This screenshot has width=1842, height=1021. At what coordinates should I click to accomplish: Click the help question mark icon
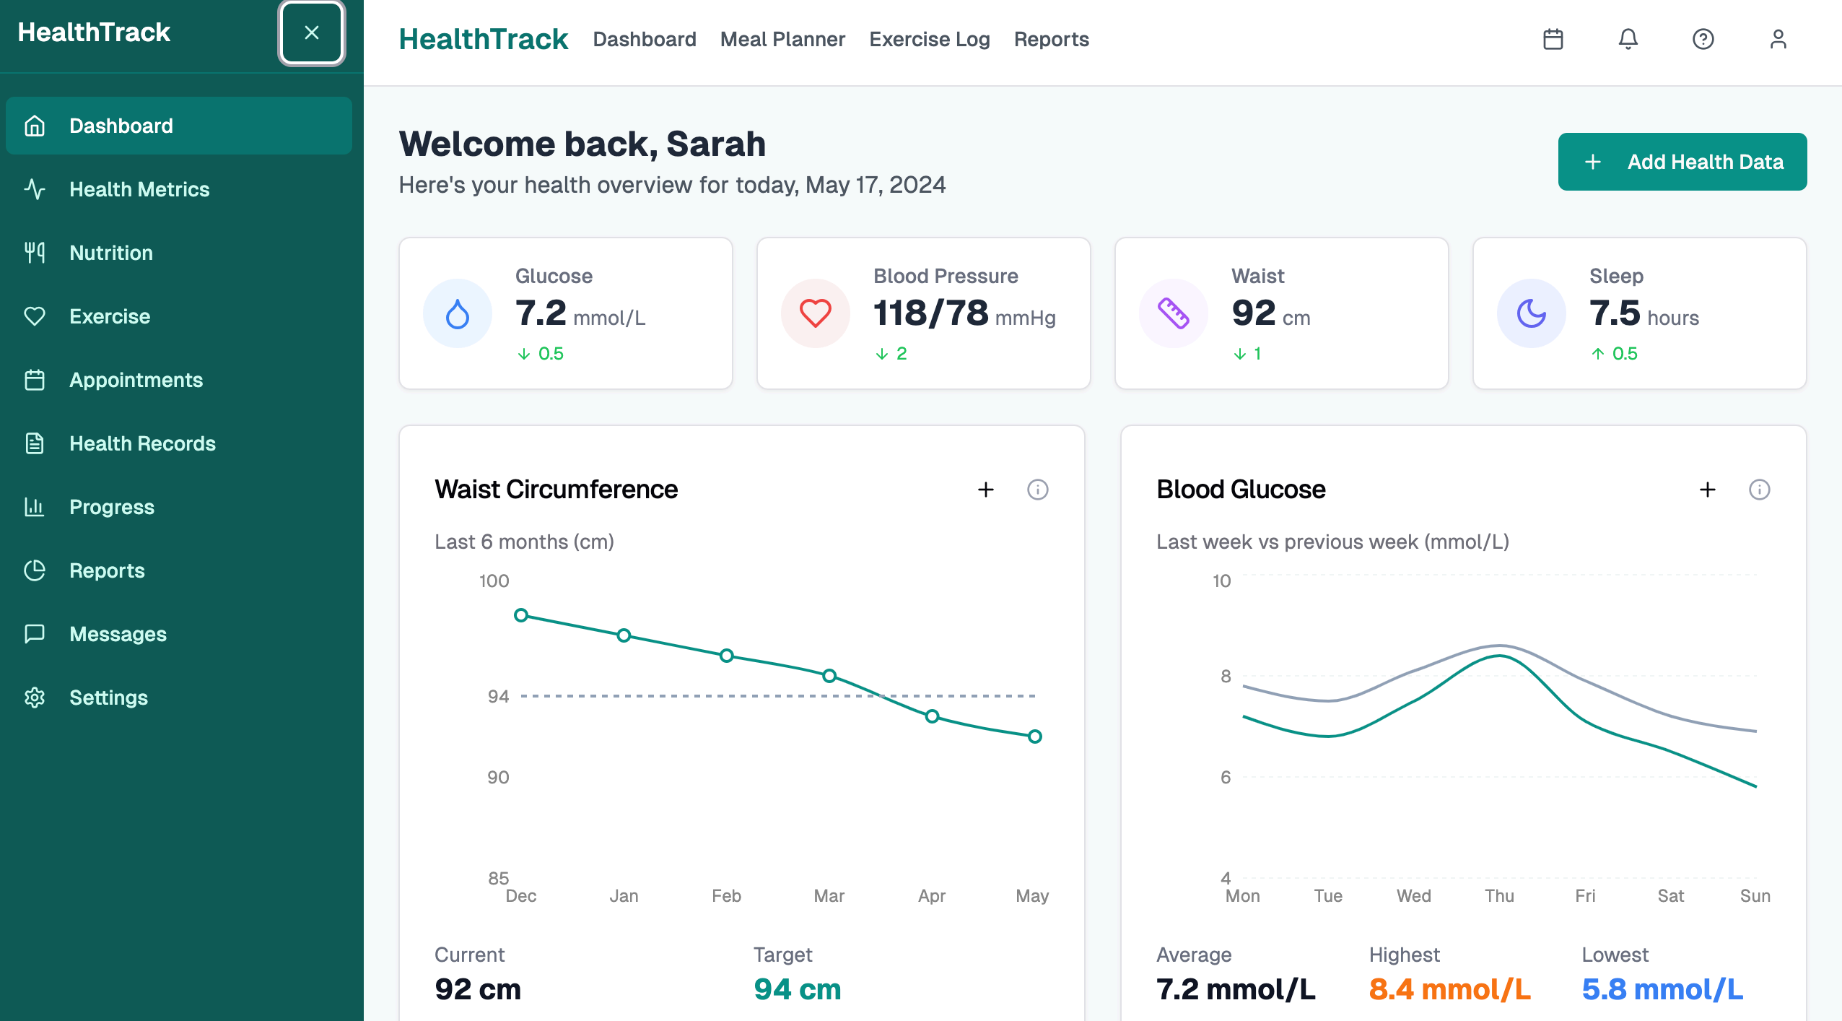[x=1703, y=39]
